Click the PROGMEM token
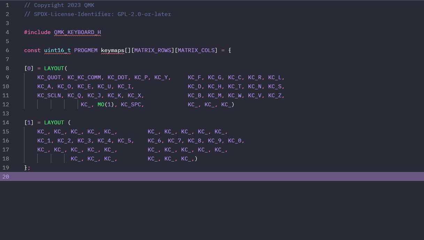The height and width of the screenshot is (240, 424). (86, 50)
